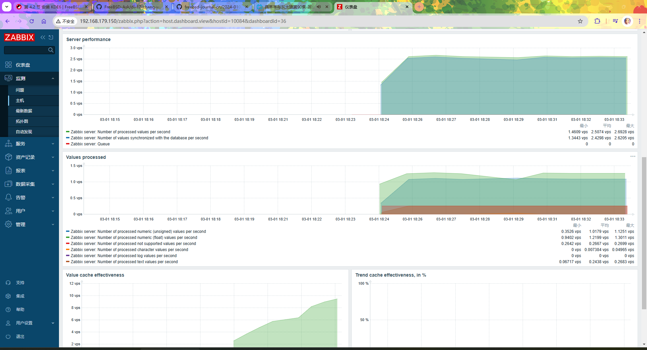Click the 报表 chart icon

(8, 171)
